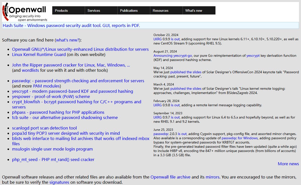Open yespower proof-of-work scheme link

click(x=51, y=96)
